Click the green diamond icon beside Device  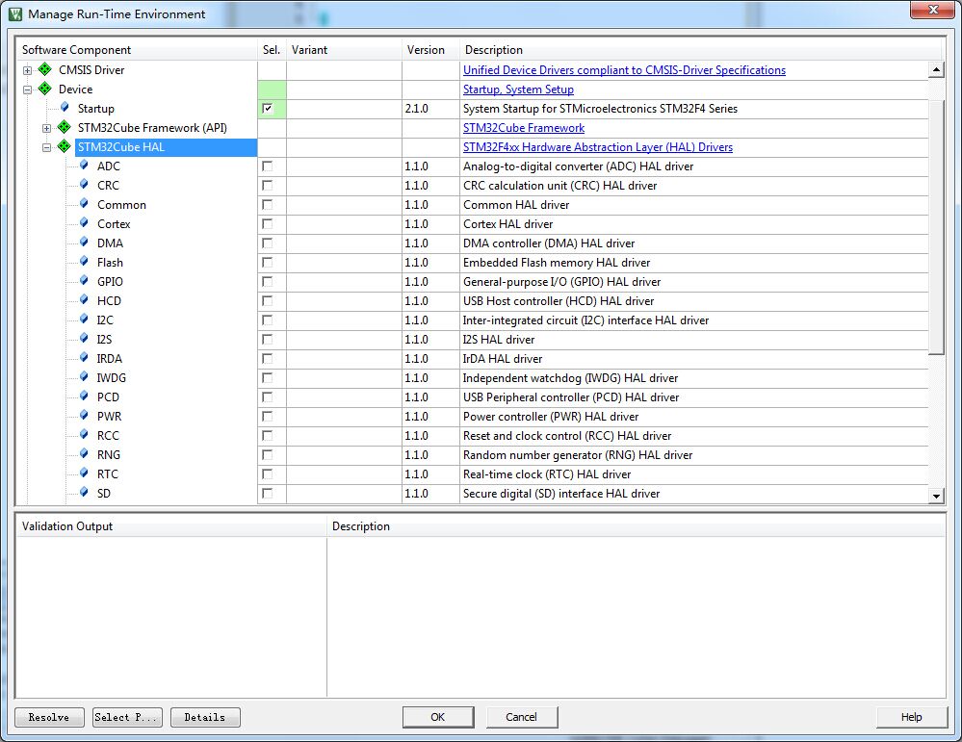tap(45, 89)
